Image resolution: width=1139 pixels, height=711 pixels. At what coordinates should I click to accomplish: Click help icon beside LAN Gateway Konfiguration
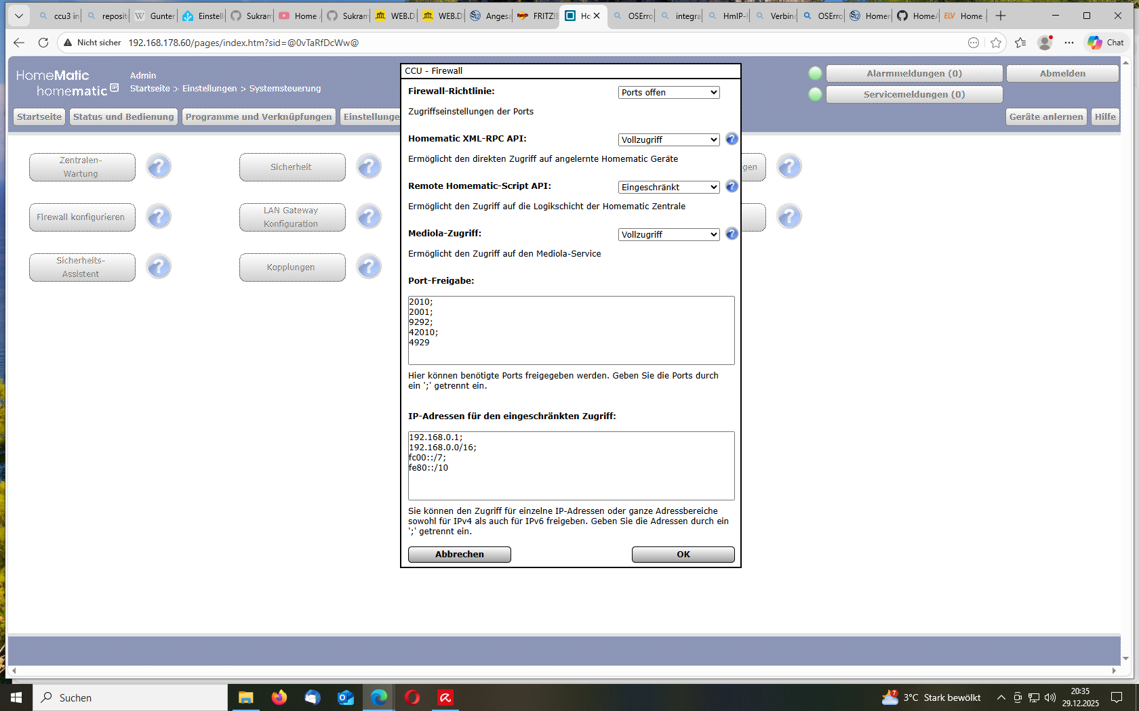coord(369,217)
